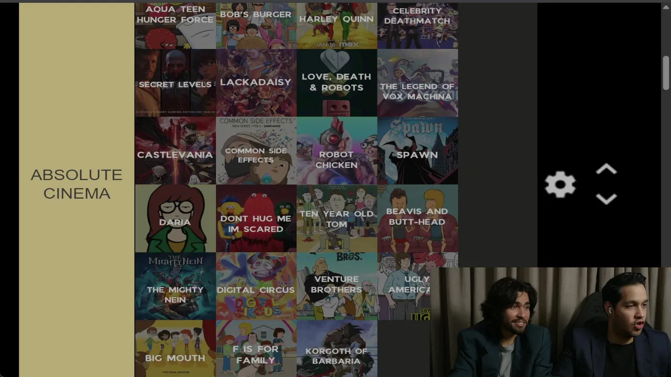This screenshot has width=671, height=377.
Task: Select the Dont Hug Me Im Scared tile
Action: point(256,218)
